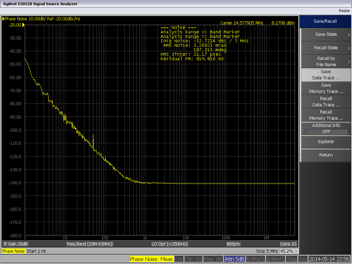Select Save Data Trace softkey
This screenshot has width=352, height=264.
pyautogui.click(x=326, y=75)
